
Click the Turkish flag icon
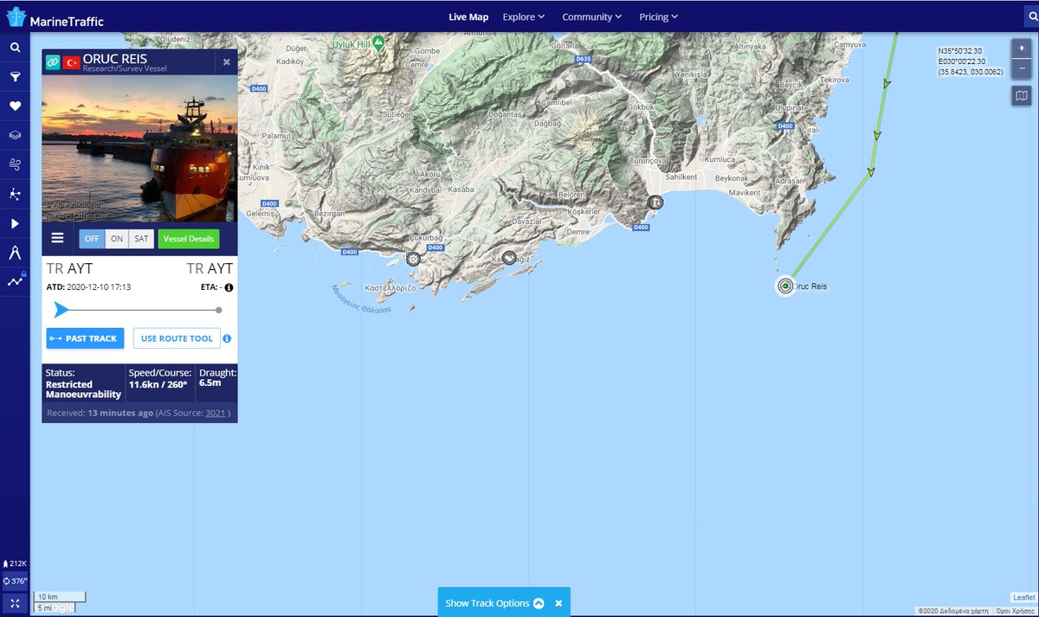click(72, 62)
